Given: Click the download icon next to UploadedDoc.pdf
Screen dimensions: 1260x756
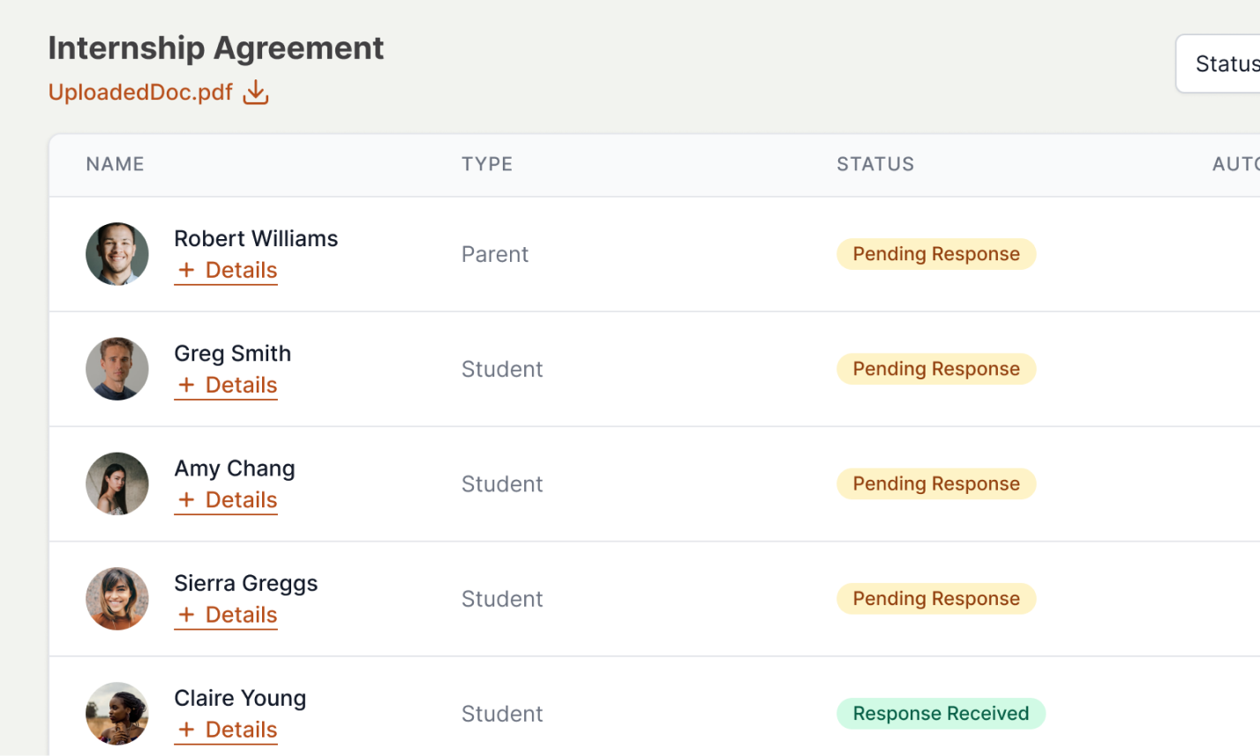Looking at the screenshot, I should point(256,92).
